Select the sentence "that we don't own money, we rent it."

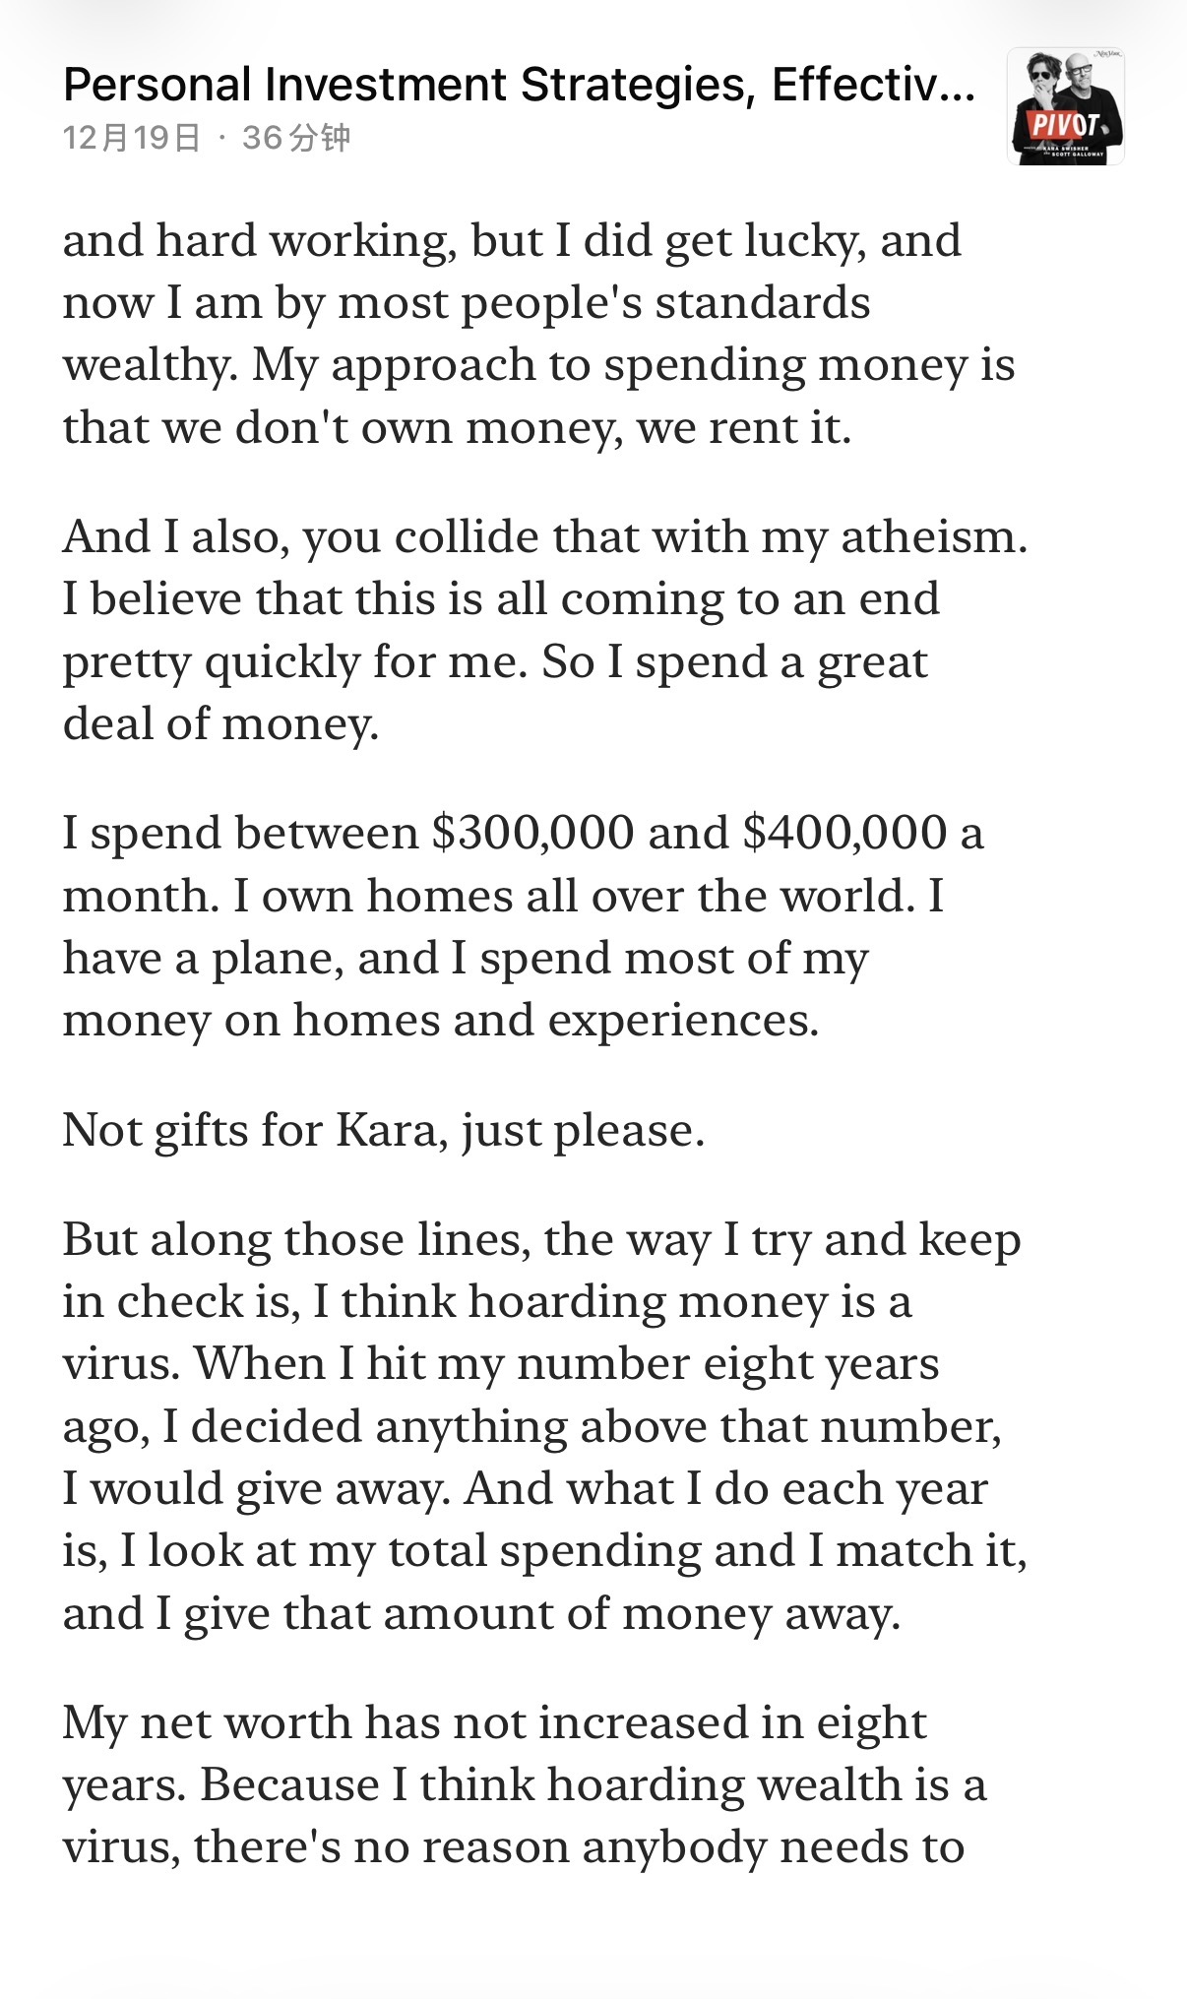(x=457, y=428)
